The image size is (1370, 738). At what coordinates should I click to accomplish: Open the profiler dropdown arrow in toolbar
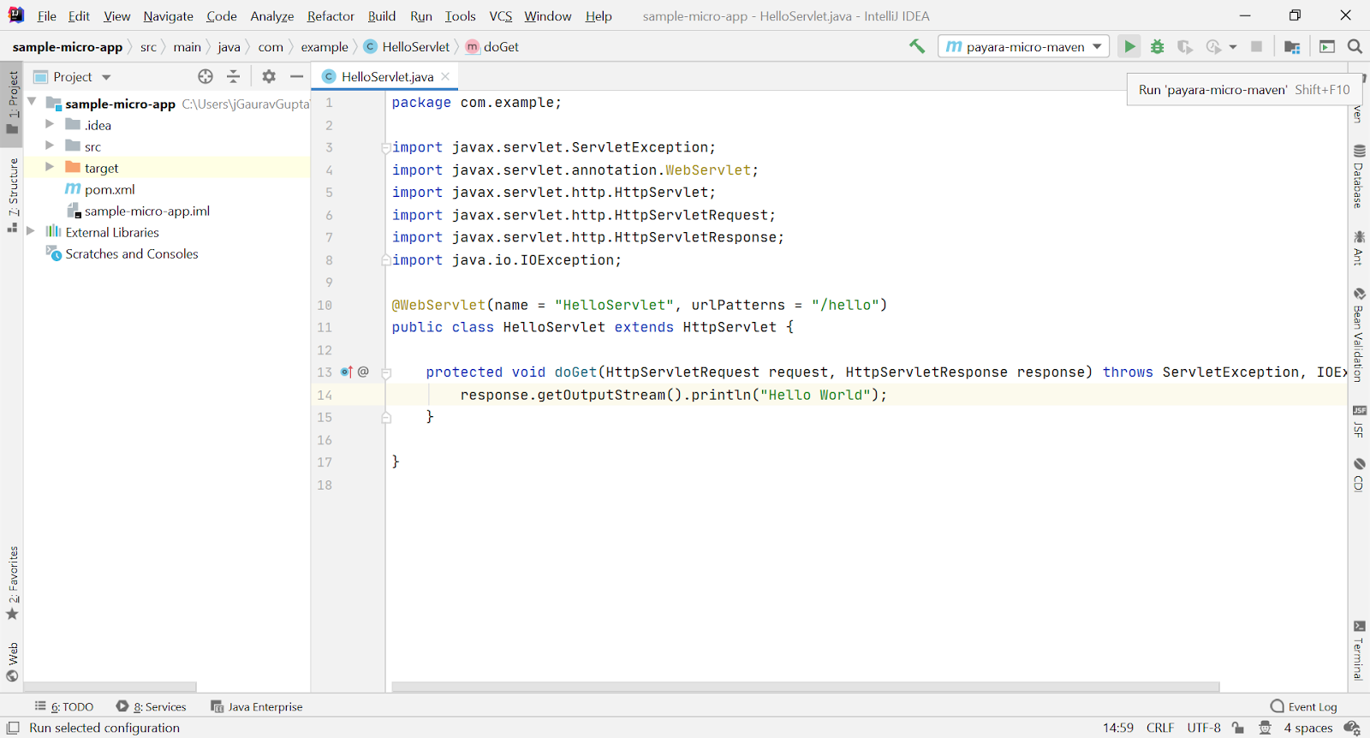1232,46
